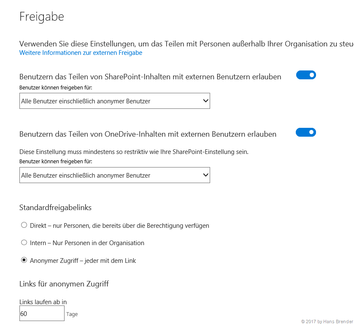The image size is (354, 324).
Task: Open the SharePoint sharing audience dropdown
Action: point(115,101)
